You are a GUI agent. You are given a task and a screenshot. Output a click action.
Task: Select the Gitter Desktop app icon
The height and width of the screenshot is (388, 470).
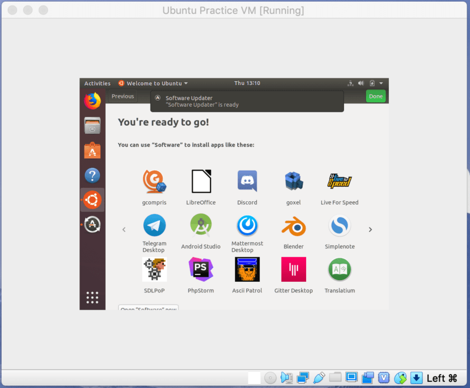(294, 269)
